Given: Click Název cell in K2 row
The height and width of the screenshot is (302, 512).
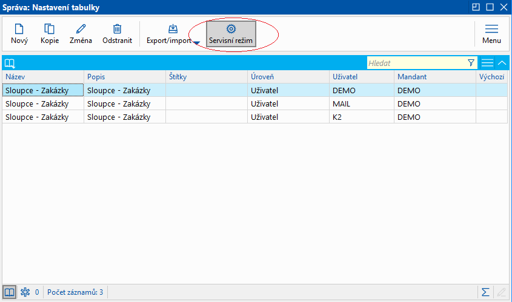Looking at the screenshot, I should (43, 117).
